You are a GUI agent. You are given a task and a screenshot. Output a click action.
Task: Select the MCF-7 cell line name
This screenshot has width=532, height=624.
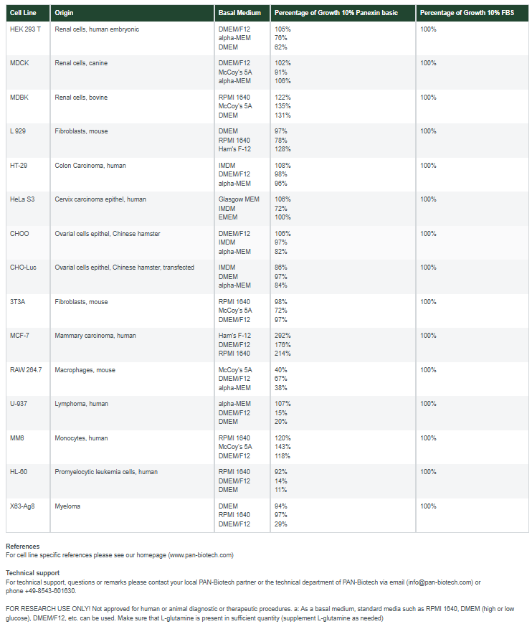[x=22, y=336]
